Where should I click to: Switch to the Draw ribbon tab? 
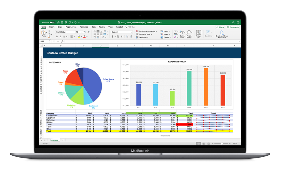click(60, 27)
